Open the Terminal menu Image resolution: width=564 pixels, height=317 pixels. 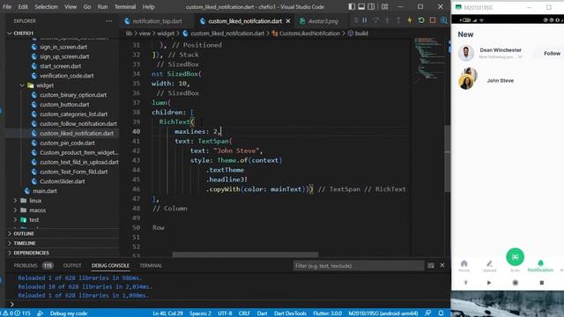(x=125, y=6)
